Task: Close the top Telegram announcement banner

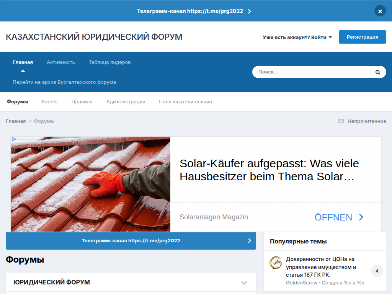Action: click(x=380, y=11)
